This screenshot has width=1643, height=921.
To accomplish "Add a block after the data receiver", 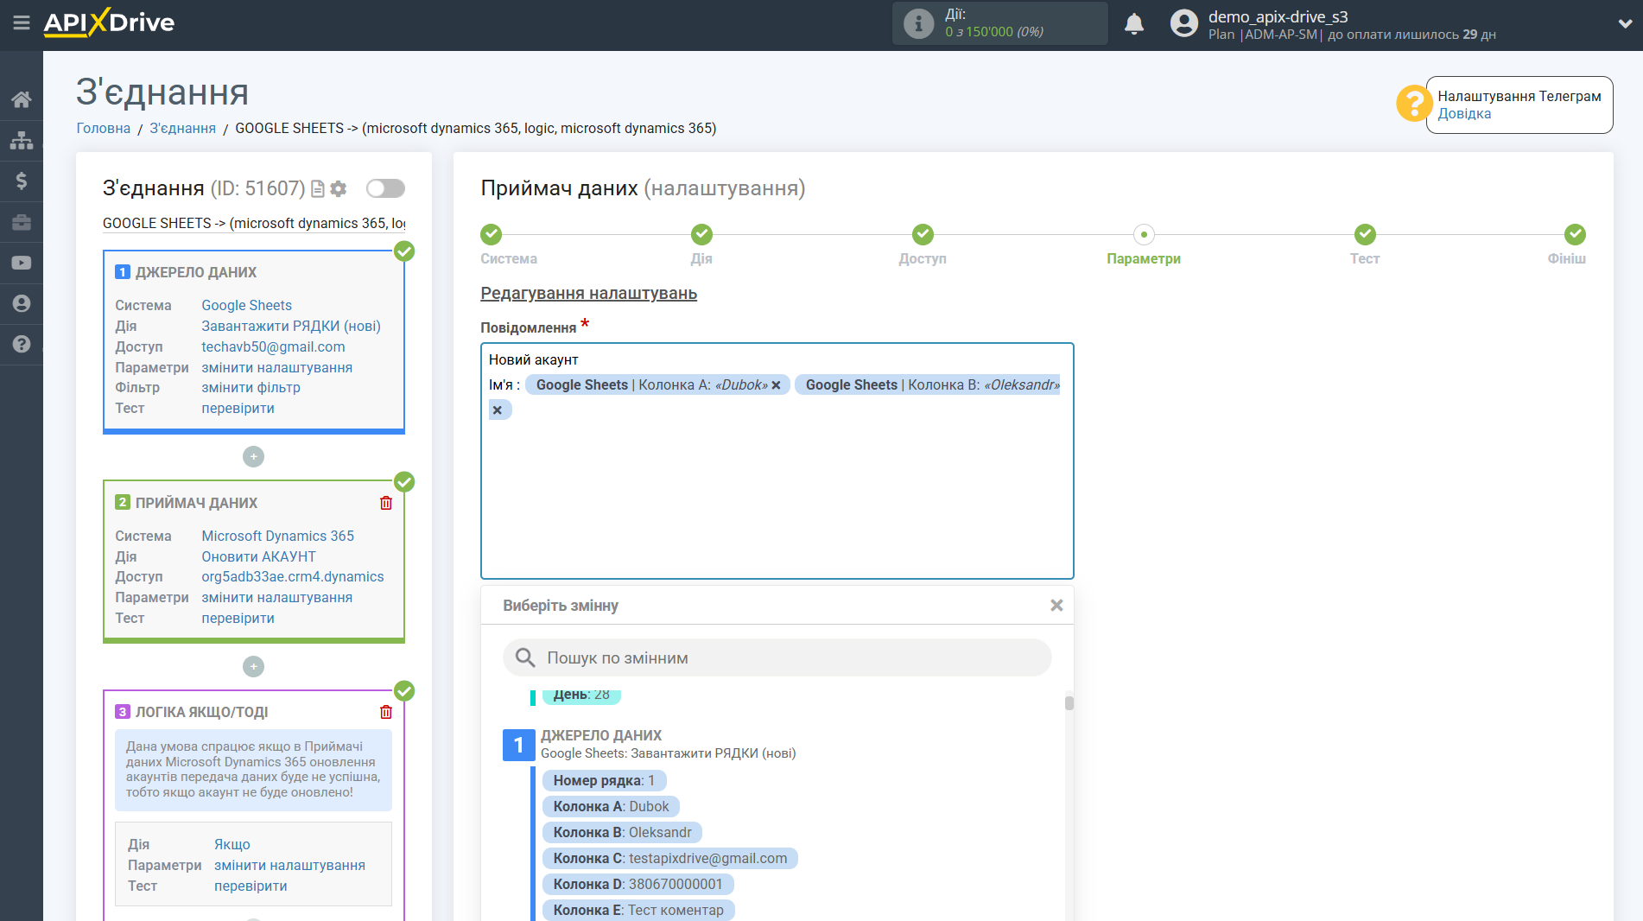I will pos(253,666).
